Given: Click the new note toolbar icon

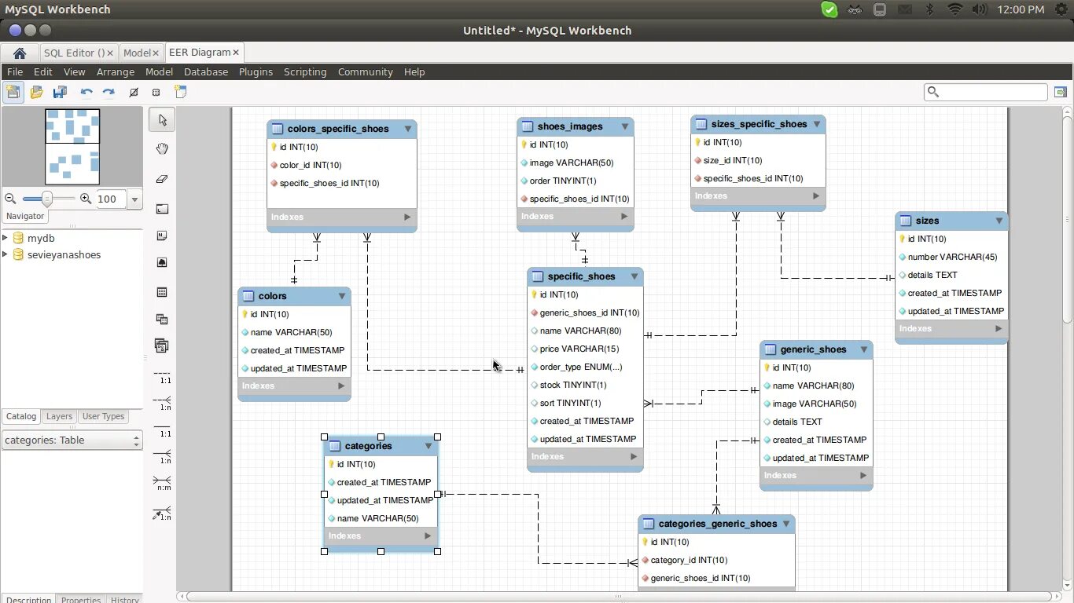Looking at the screenshot, I should coord(180,92).
